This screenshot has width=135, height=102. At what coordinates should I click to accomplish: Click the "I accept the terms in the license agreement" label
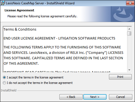tap(35, 77)
